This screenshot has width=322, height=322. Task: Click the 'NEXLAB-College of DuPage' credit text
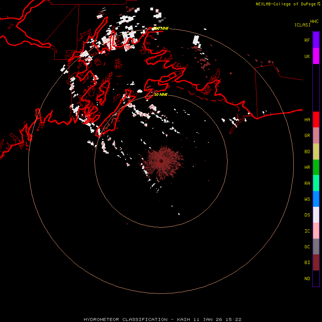[286, 4]
